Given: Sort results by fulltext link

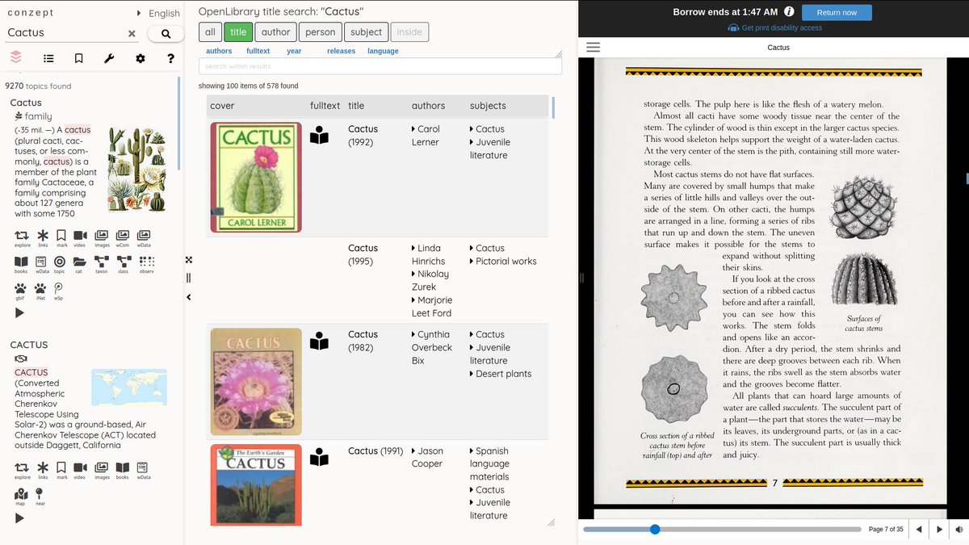Looking at the screenshot, I should coord(258,51).
